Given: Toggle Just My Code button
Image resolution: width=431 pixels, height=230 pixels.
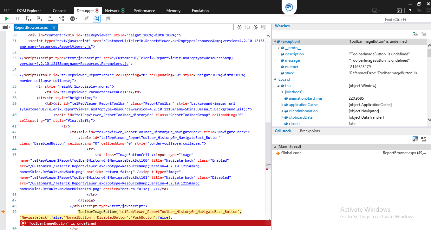Looking at the screenshot, I should click(x=97, y=19).
